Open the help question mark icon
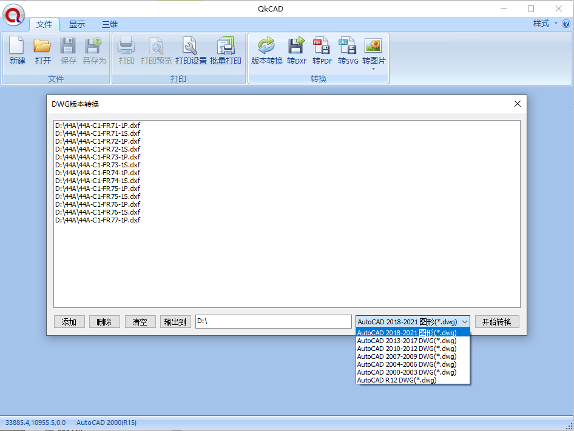Viewport: 574px width, 431px height. tap(566, 24)
